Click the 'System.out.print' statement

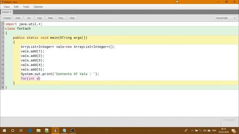coord(60,74)
